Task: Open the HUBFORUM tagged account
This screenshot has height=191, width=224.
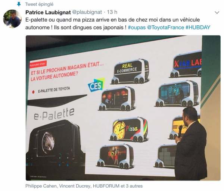Action: tap(106, 186)
